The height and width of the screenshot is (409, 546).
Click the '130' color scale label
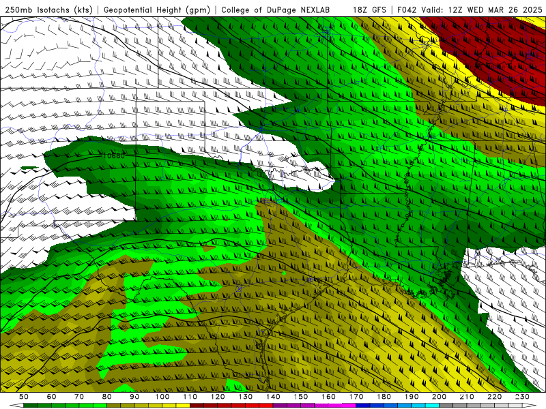(x=245, y=397)
